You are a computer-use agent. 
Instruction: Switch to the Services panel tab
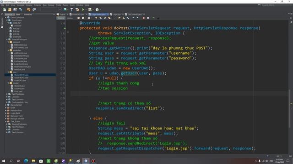pos(28,15)
